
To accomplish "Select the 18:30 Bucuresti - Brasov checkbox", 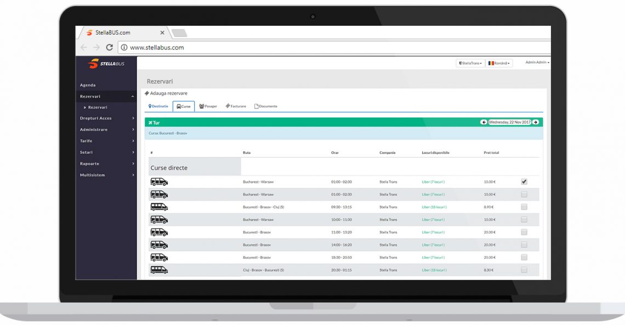I will click(x=524, y=257).
